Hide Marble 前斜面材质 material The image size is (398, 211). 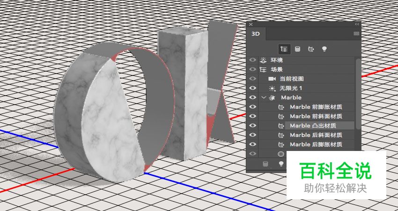coord(252,116)
